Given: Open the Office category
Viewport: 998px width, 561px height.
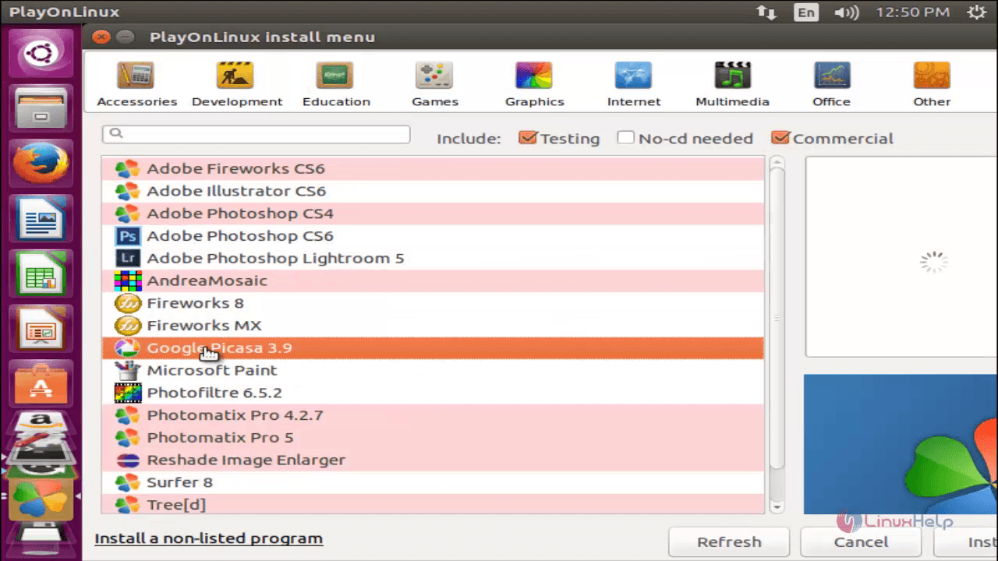Looking at the screenshot, I should pos(832,84).
